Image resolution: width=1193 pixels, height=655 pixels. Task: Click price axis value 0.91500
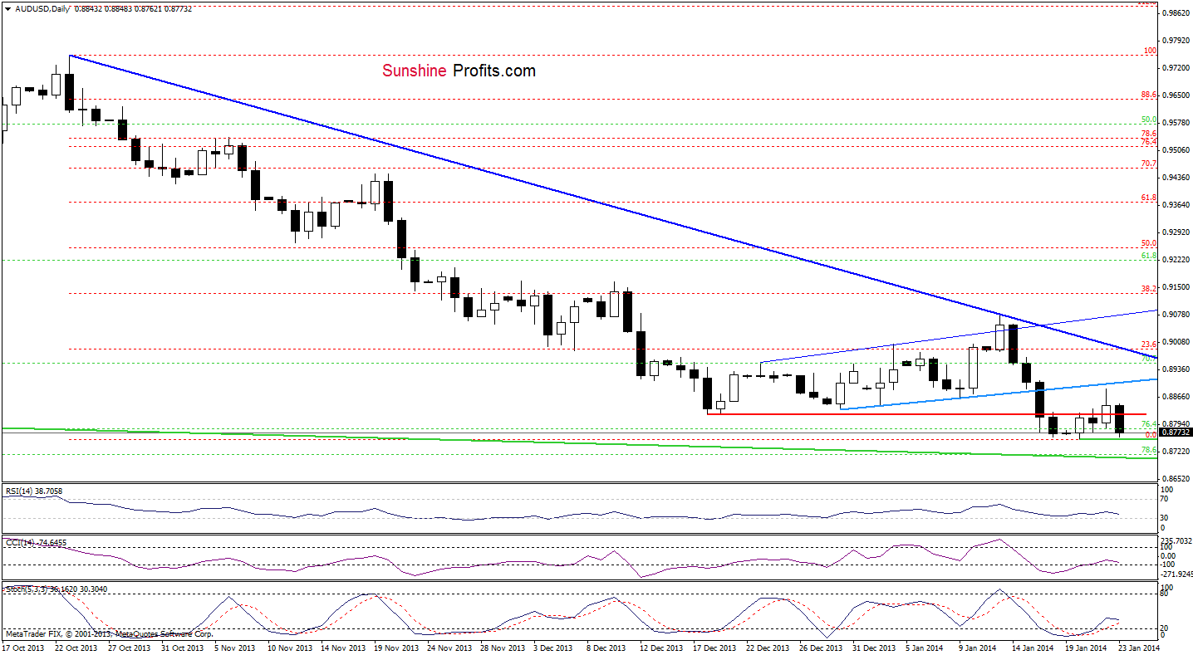[1176, 287]
